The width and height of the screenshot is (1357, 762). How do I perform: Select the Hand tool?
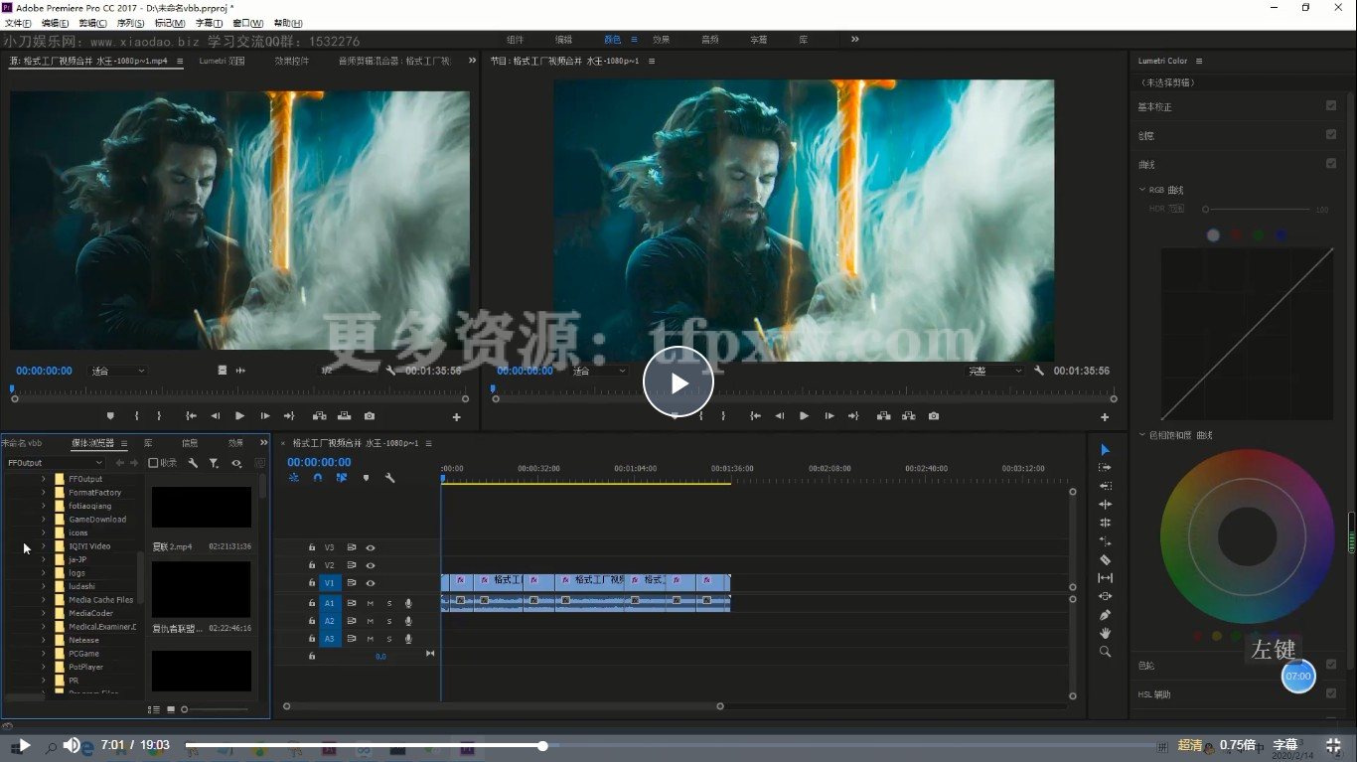point(1105,633)
